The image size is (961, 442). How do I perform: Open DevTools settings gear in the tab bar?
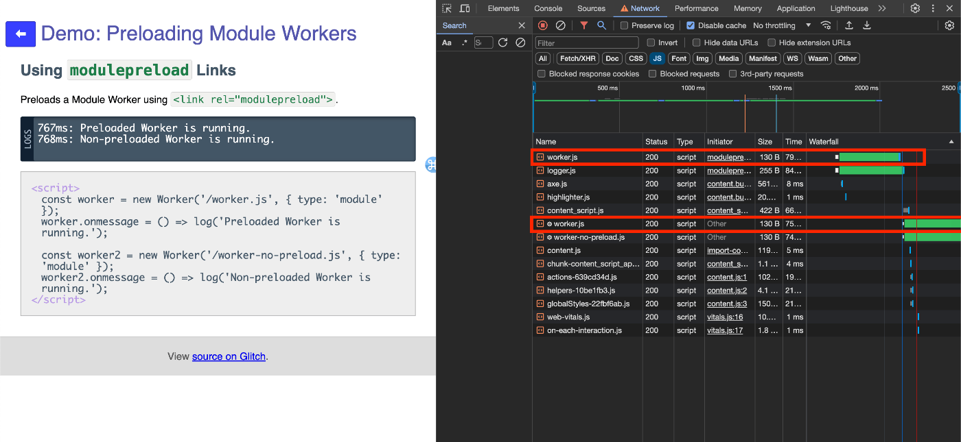915,8
